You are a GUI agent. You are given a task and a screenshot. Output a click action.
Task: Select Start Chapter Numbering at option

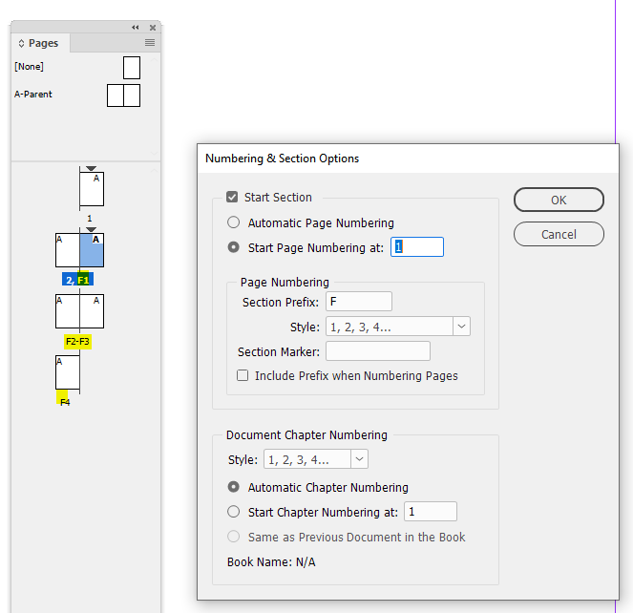coord(234,513)
